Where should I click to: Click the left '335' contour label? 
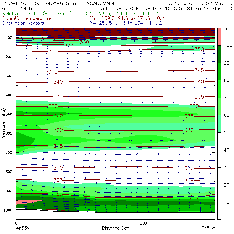(x=58, y=97)
